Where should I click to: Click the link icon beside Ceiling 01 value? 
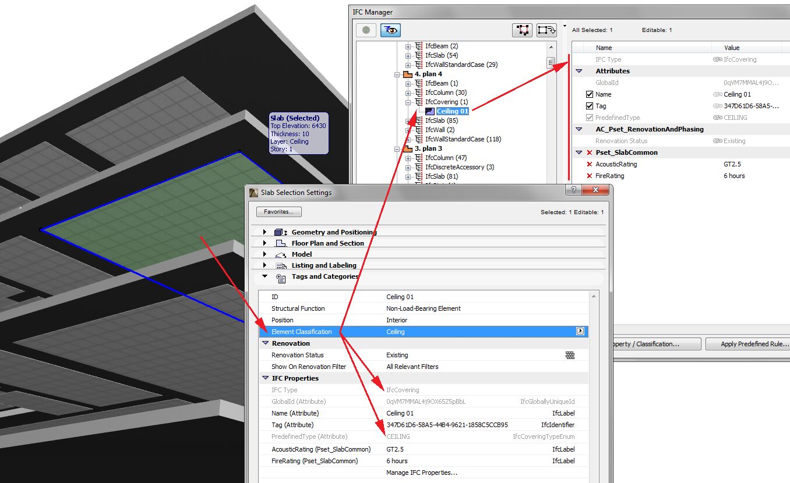tap(718, 94)
